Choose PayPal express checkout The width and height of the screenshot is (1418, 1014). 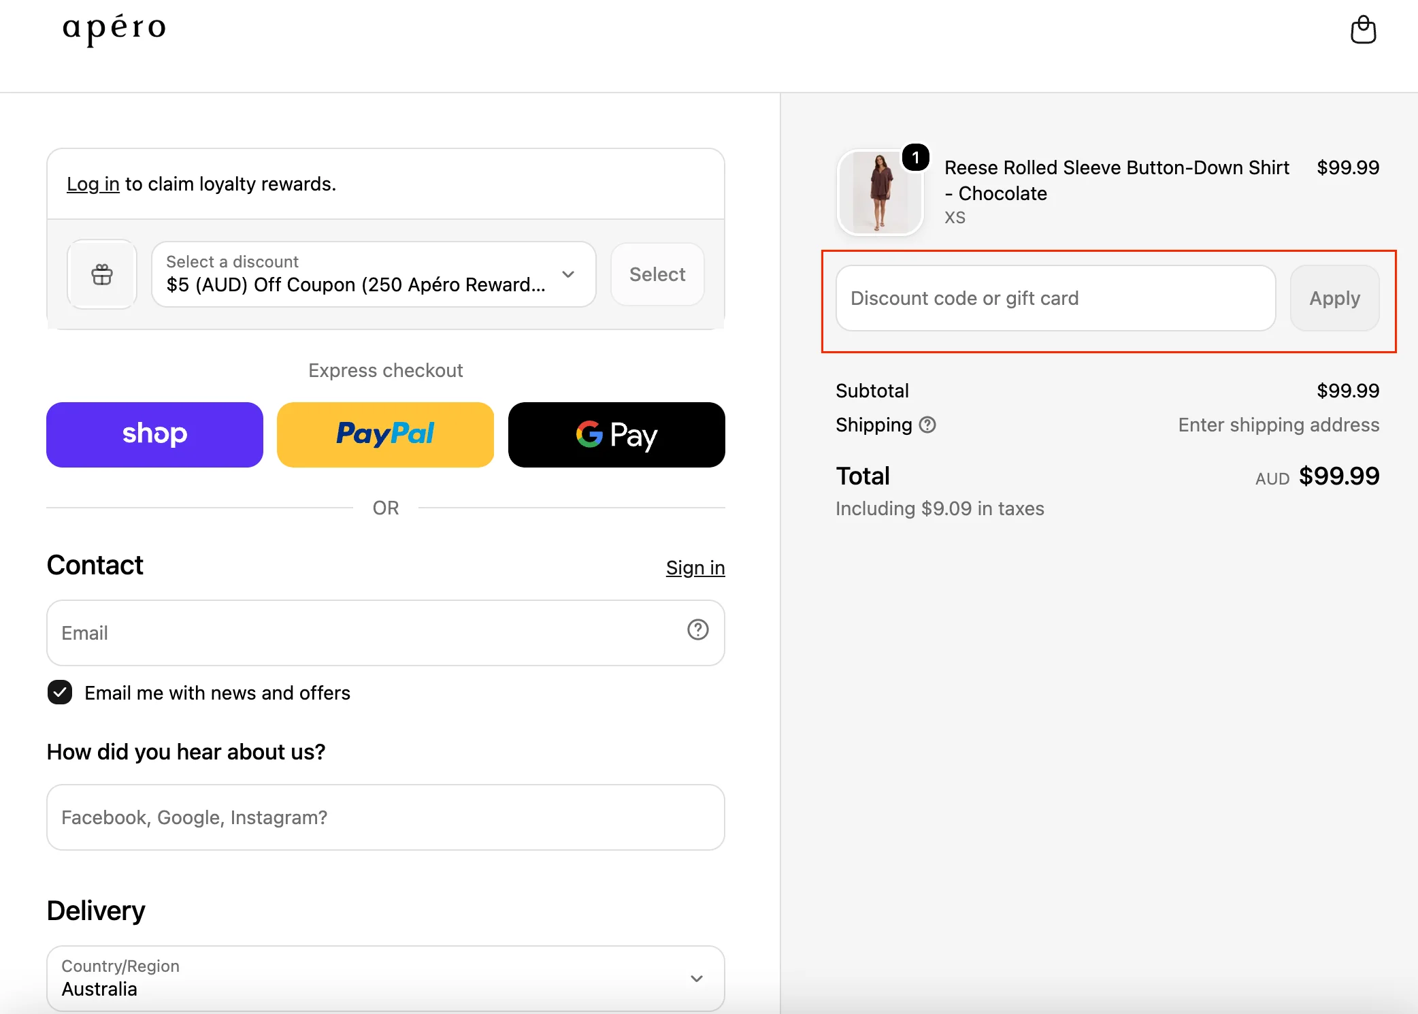[385, 434]
